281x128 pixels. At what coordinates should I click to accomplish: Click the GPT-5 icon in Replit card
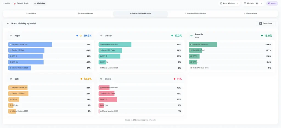(x=11, y=56)
